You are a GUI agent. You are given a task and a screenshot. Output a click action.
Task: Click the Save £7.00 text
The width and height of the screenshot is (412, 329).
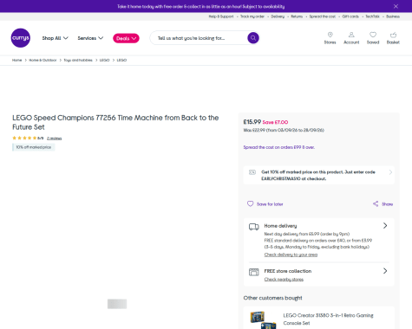tap(275, 122)
